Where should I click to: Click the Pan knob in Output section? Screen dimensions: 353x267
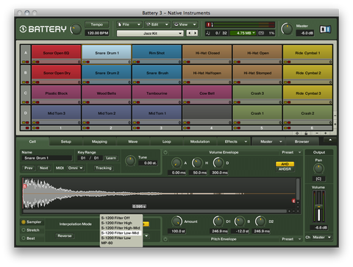click(x=318, y=169)
